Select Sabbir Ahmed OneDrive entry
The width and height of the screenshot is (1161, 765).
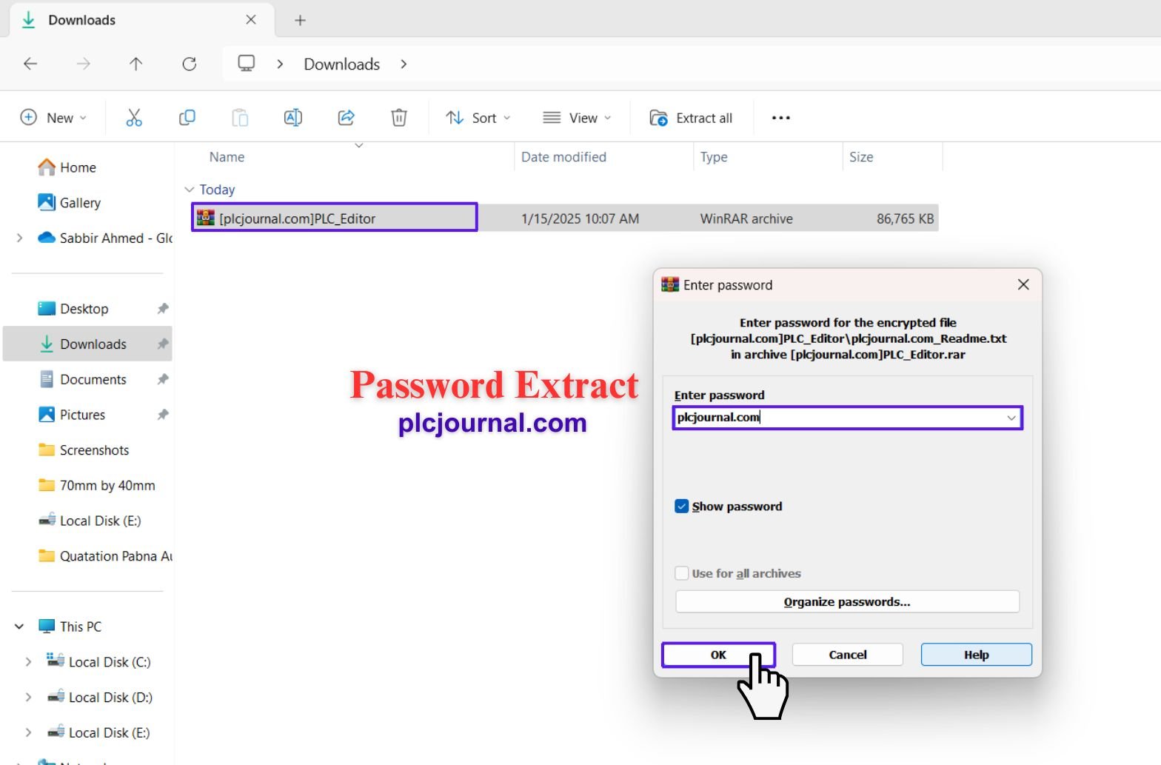tap(105, 238)
